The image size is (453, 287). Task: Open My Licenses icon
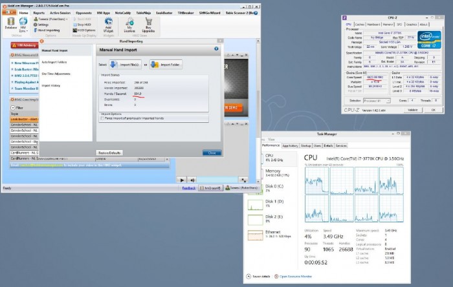pyautogui.click(x=129, y=25)
